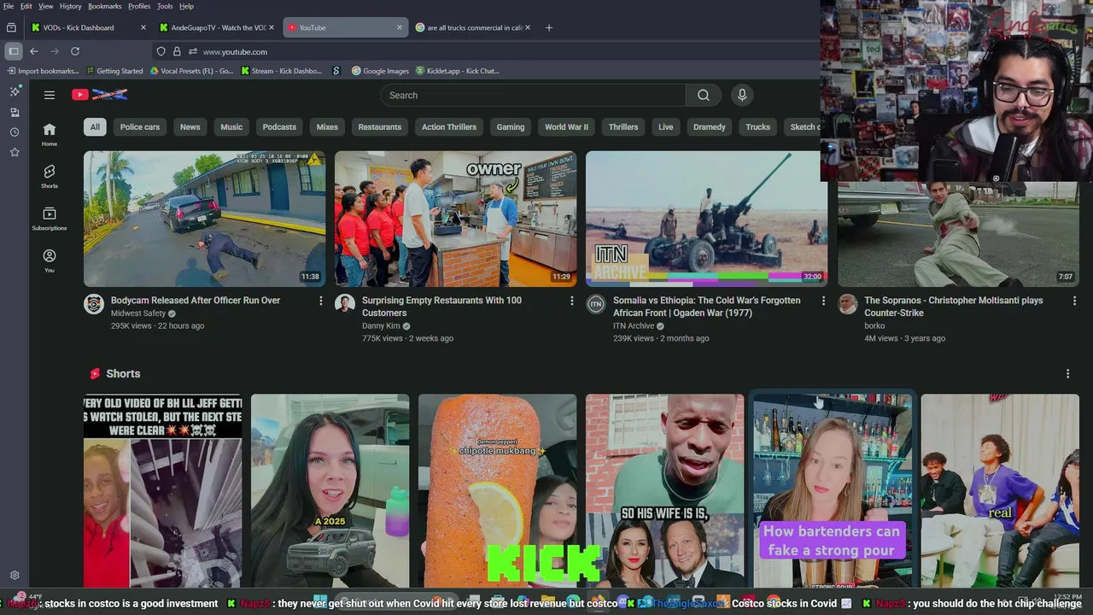
Task: Filter the feed by the Trucks chip
Action: 758,127
